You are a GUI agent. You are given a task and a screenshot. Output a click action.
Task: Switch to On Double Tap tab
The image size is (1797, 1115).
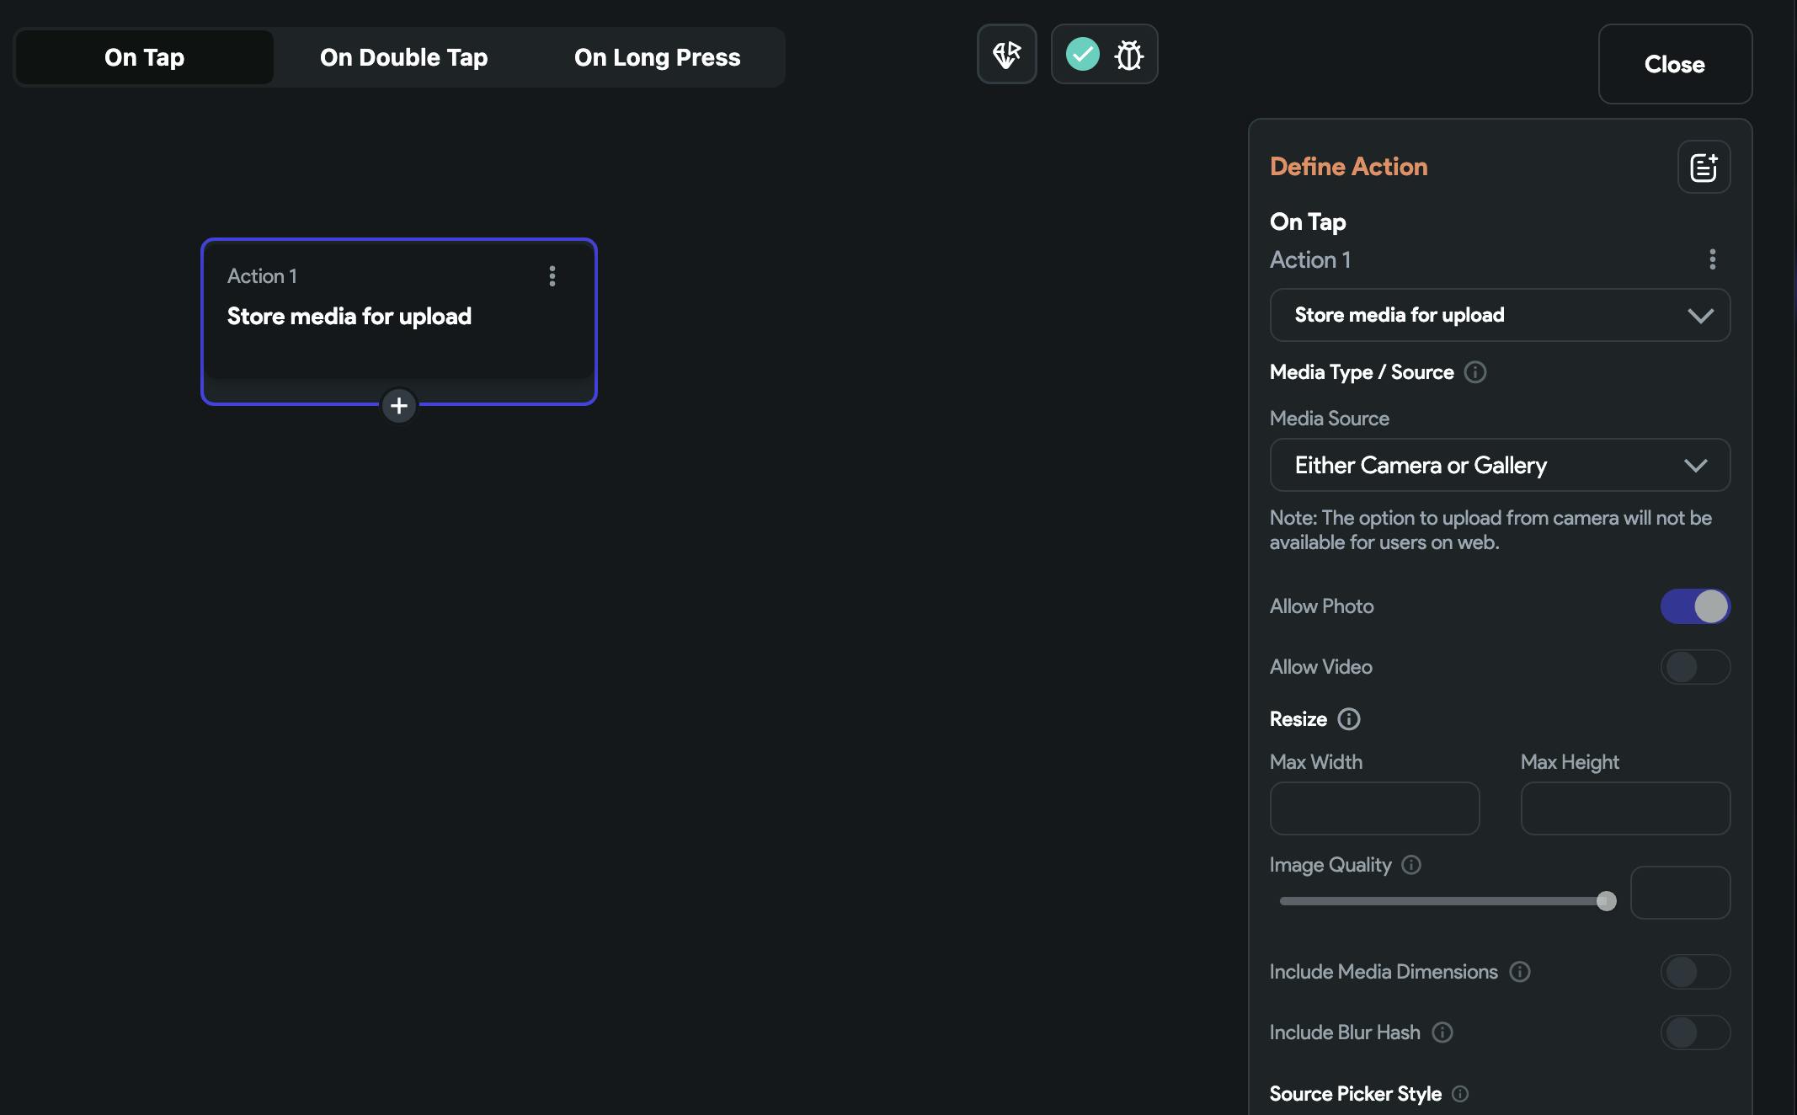pos(403,57)
